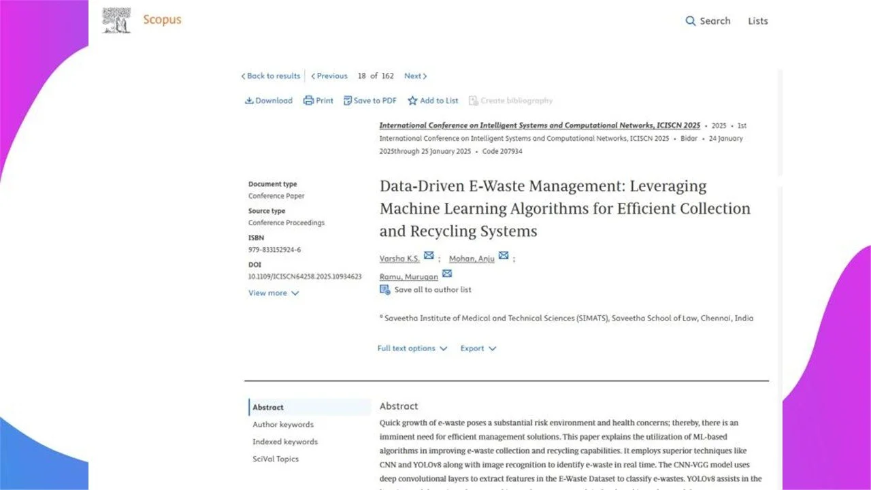Click Save all to author list icon
871x490 pixels.
pyautogui.click(x=385, y=290)
